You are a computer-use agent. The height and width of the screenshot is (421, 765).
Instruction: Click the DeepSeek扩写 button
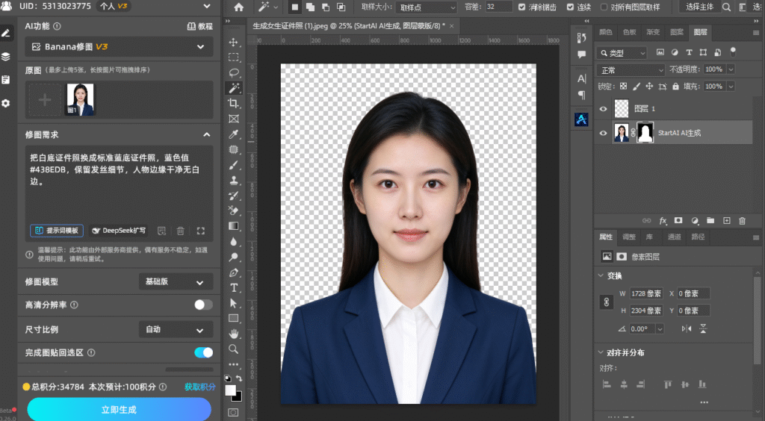(x=119, y=231)
